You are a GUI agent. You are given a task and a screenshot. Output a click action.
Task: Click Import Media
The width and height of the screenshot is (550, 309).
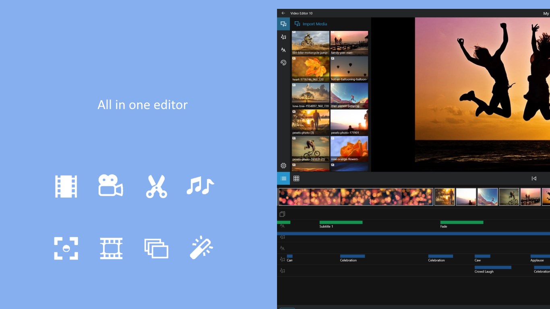coord(311,24)
